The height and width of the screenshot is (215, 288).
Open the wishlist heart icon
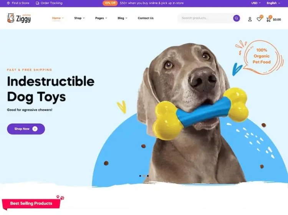(x=259, y=19)
